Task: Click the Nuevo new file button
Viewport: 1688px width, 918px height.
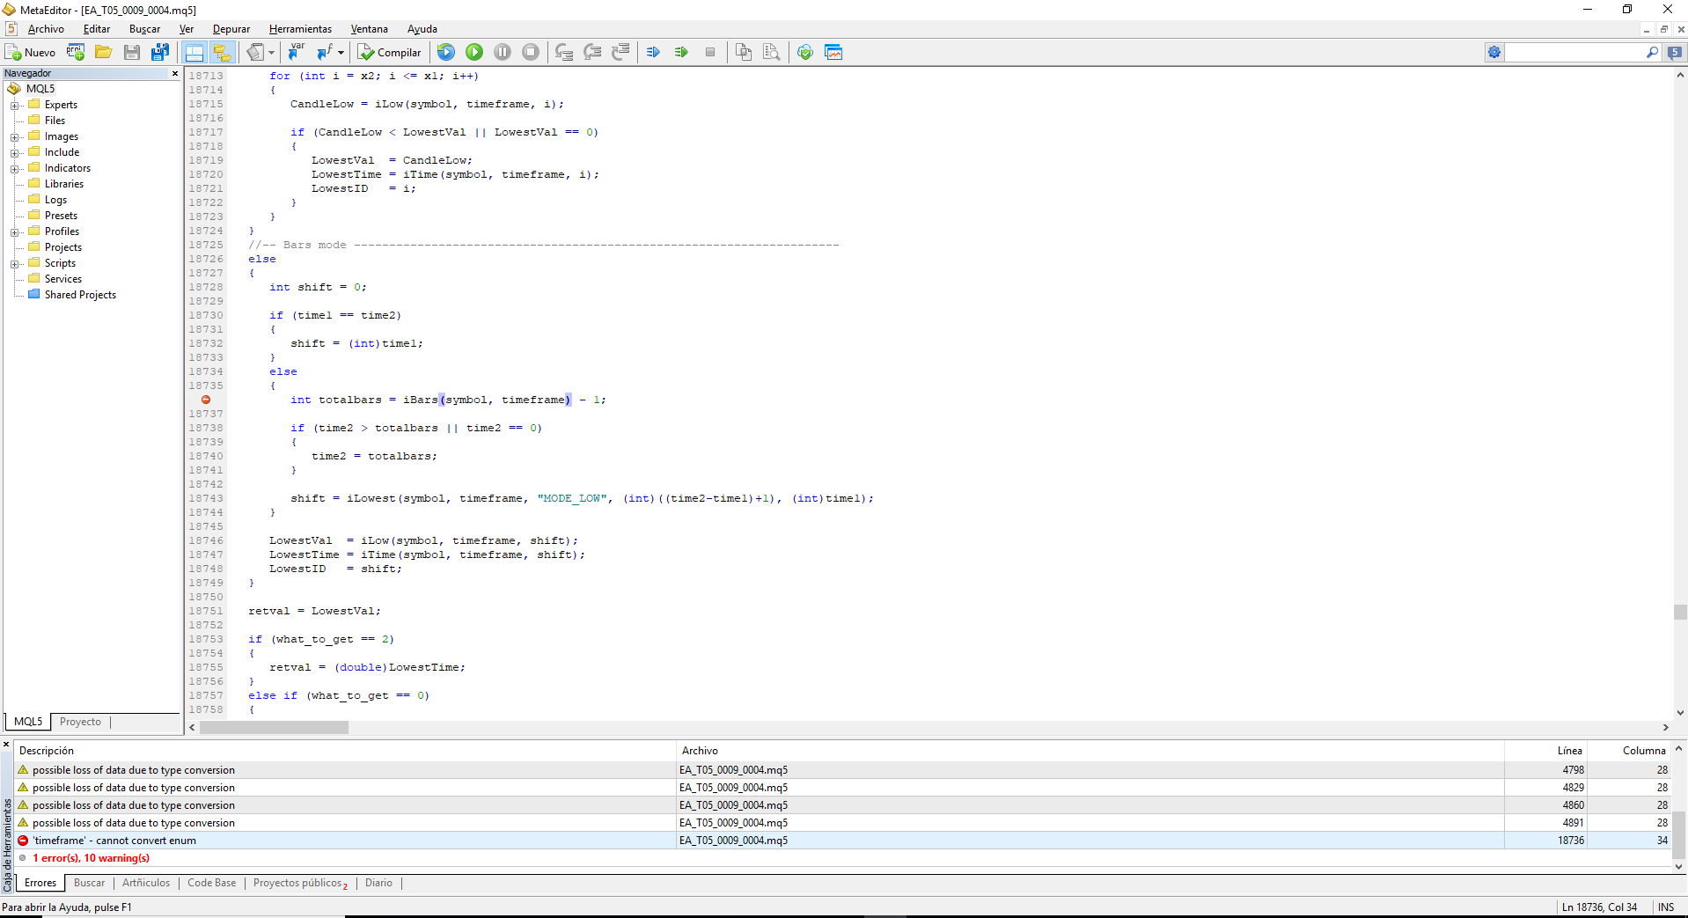Action: (31, 53)
